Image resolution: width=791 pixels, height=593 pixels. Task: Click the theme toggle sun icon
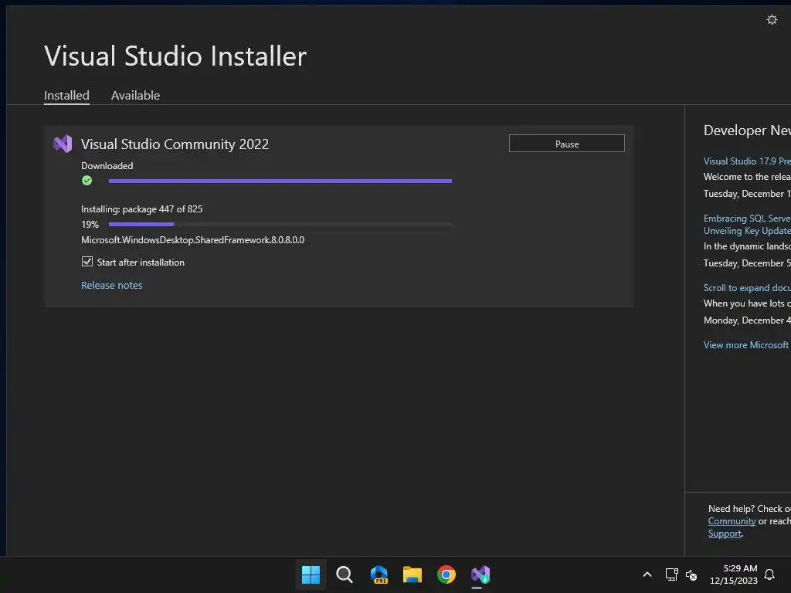(772, 19)
